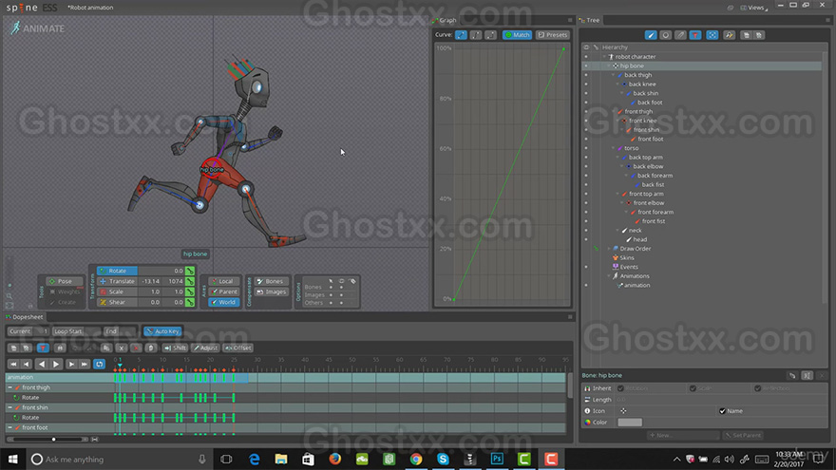836x470 pixels.
Task: Collapse front shin row in Dopesheet
Action: tap(9, 407)
